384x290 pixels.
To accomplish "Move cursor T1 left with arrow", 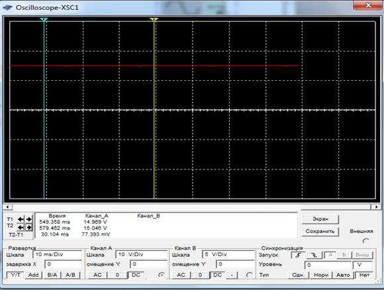I will click(x=21, y=219).
